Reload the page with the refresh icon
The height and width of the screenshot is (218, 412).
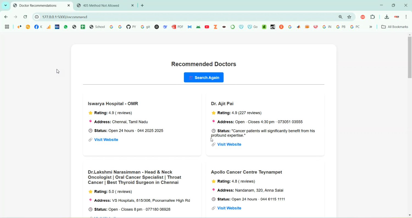(x=25, y=17)
